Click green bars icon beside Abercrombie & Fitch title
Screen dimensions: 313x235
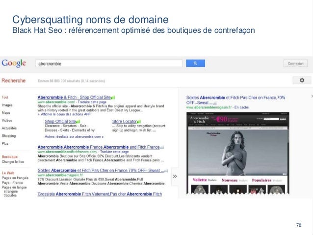[113, 98]
